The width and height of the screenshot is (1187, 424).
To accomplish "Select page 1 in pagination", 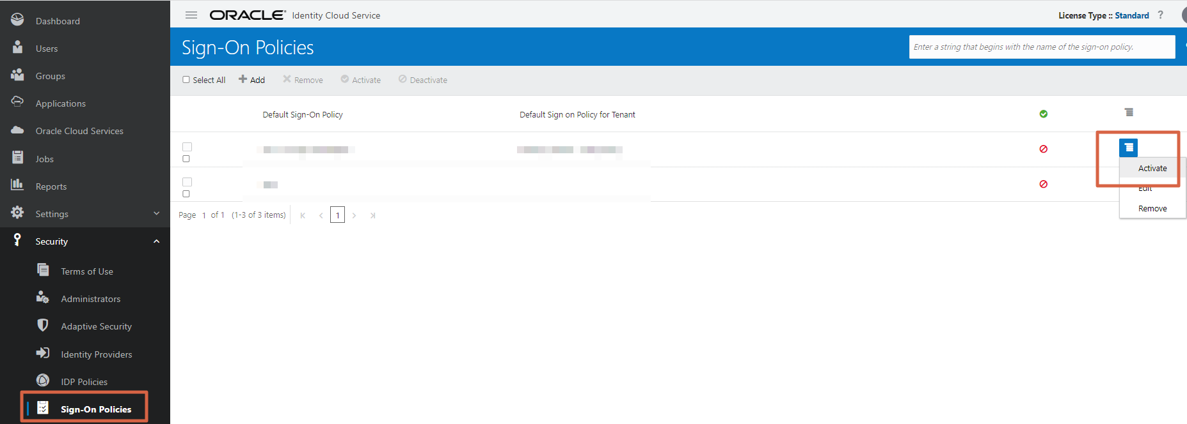I will coord(337,215).
